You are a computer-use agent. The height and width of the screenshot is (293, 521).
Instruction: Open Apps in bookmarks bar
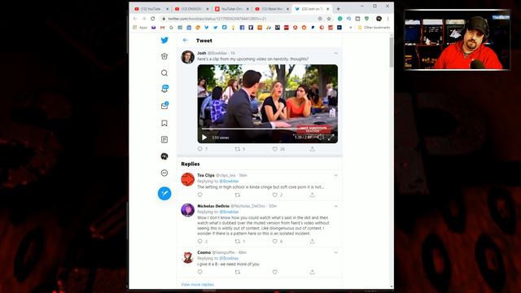pyautogui.click(x=140, y=28)
